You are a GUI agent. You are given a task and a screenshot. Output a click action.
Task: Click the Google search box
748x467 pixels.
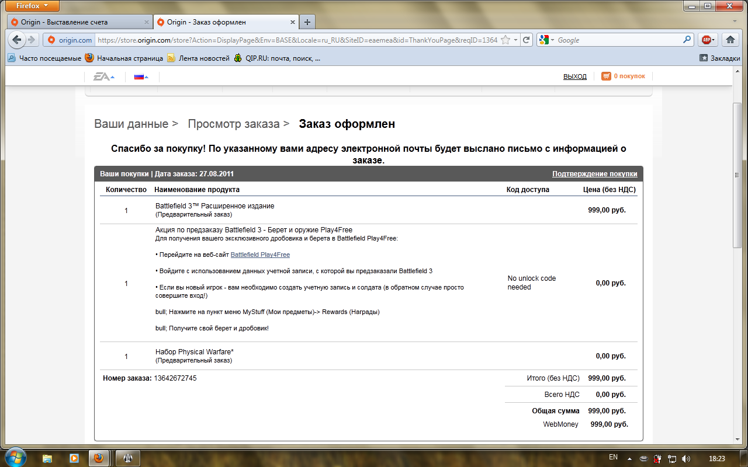click(618, 40)
